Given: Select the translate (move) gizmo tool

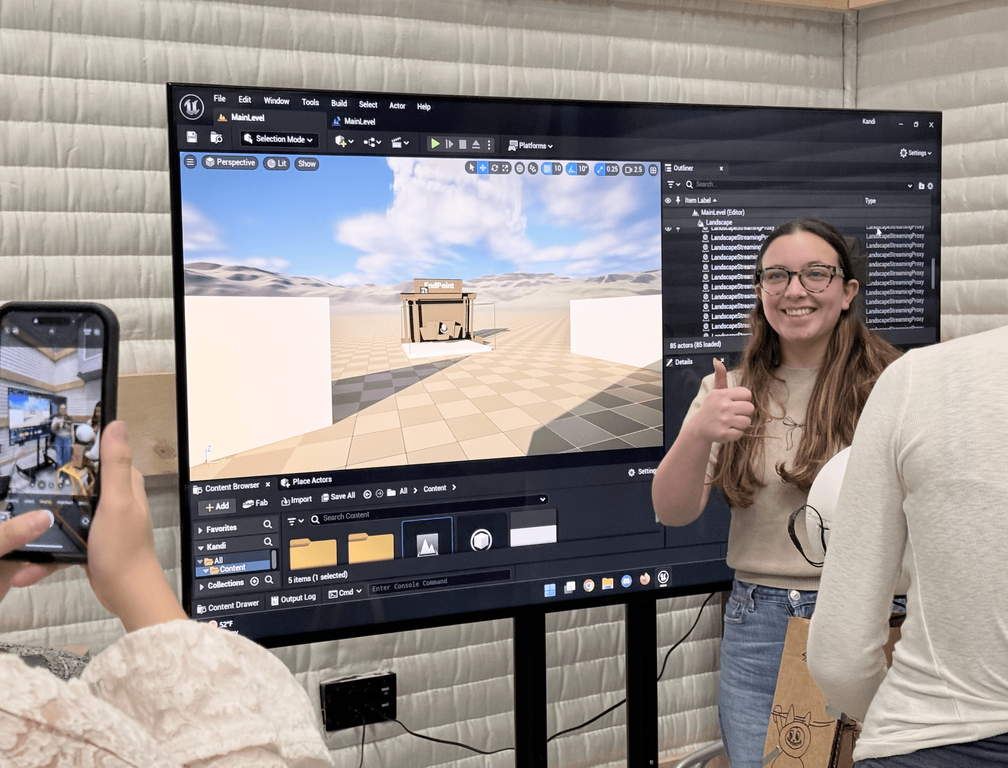Looking at the screenshot, I should point(483,167).
